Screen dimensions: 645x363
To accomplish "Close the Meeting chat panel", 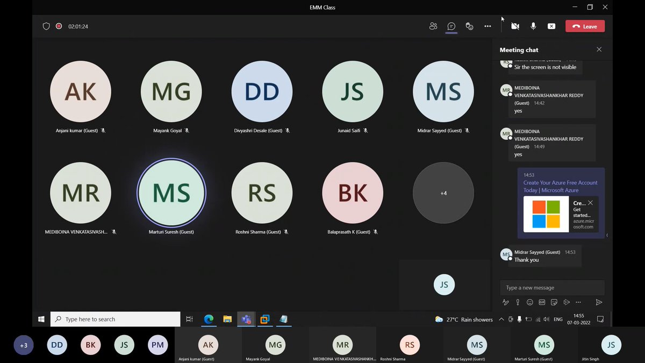I will coord(599,49).
